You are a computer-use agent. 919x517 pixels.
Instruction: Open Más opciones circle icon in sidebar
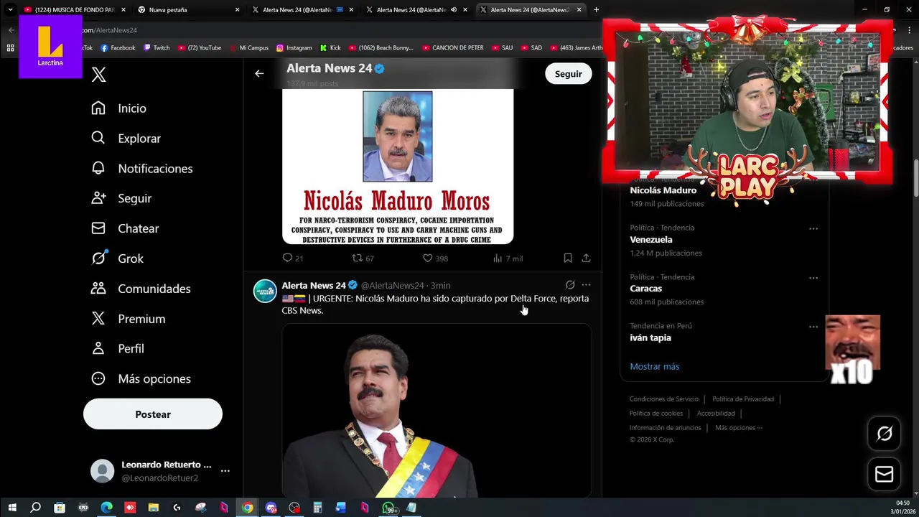(98, 378)
